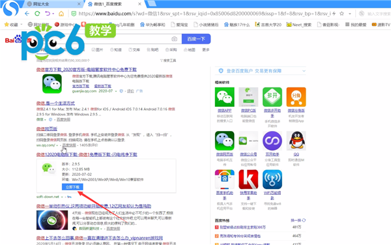Click the QQ penguin icon
Viewport: 391px width, 245px height.
(296, 141)
